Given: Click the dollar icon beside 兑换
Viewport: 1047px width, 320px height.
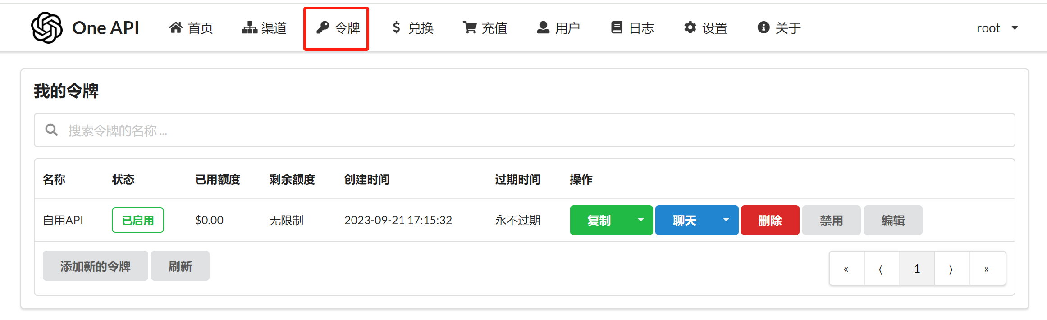Looking at the screenshot, I should [x=396, y=27].
